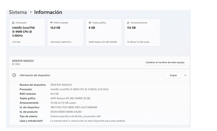Open the 16,0 GB RAM card
The height and width of the screenshot is (131, 217).
[x=65, y=32]
